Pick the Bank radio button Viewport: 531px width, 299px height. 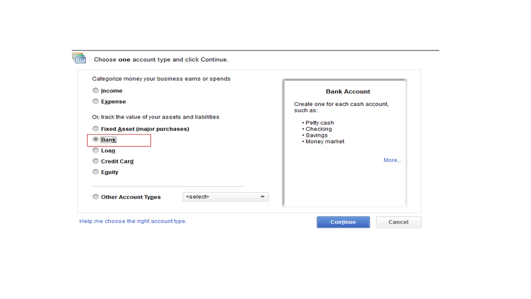coord(96,140)
